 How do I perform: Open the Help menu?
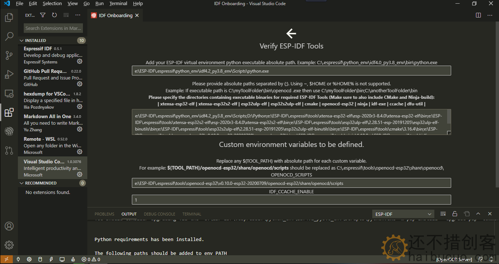pyautogui.click(x=138, y=4)
